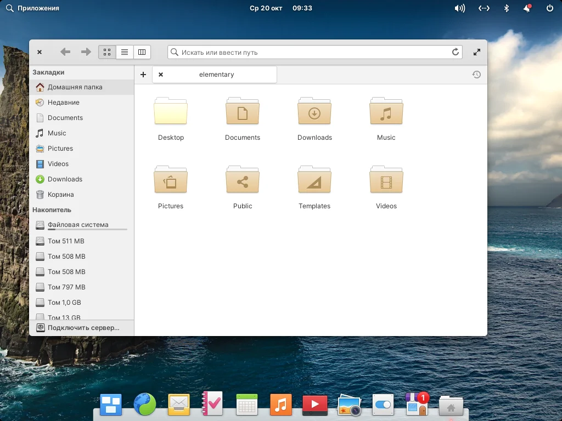Open new tab with plus button
The height and width of the screenshot is (421, 562).
point(143,75)
